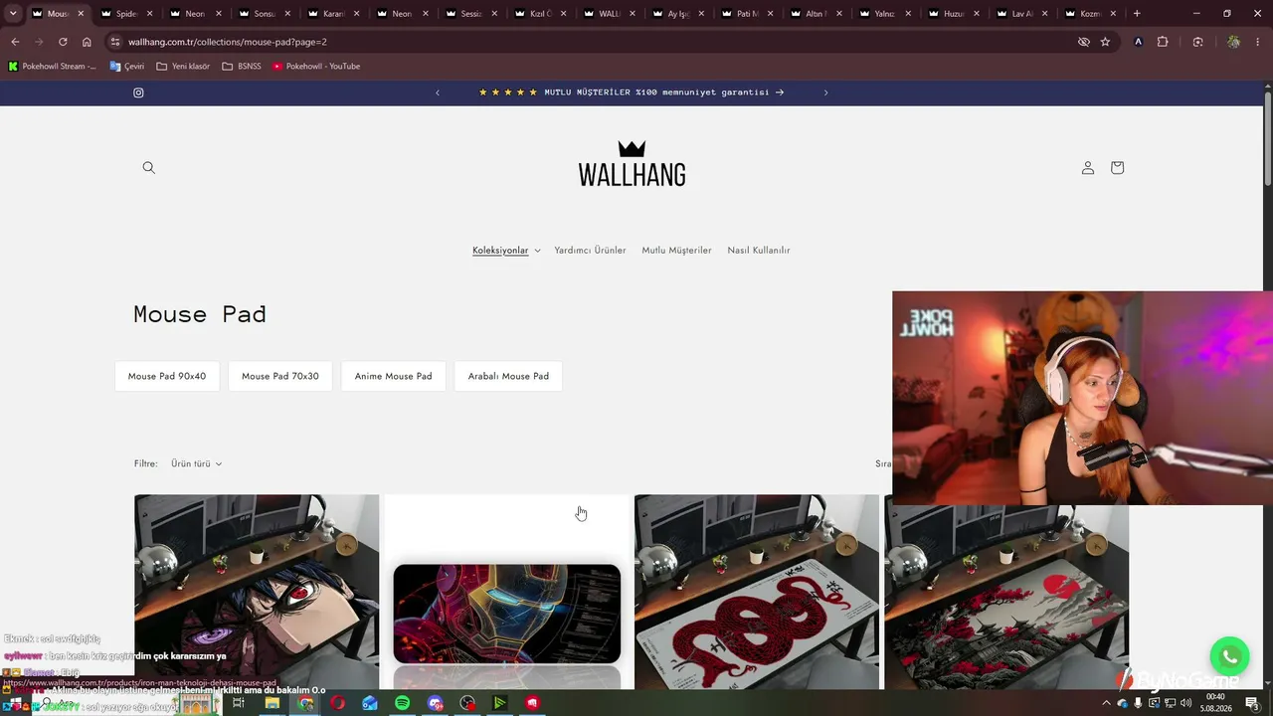The width and height of the screenshot is (1273, 716).
Task: Open the Chrome profile avatar
Action: [x=1234, y=42]
